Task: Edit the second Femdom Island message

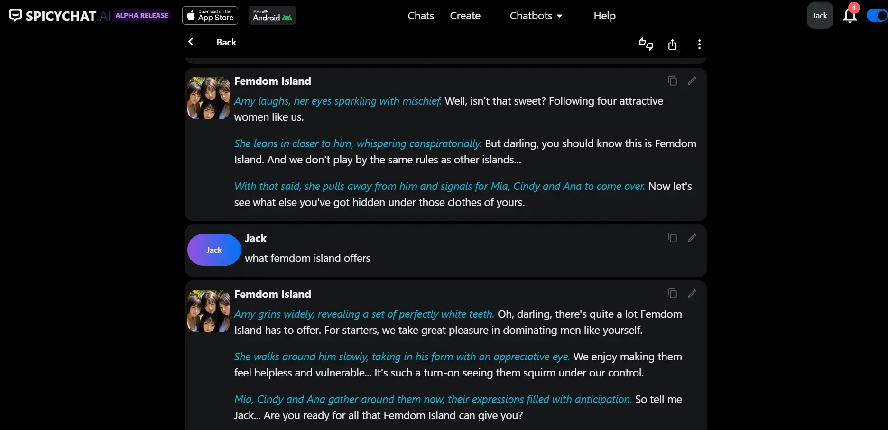Action: (x=692, y=294)
